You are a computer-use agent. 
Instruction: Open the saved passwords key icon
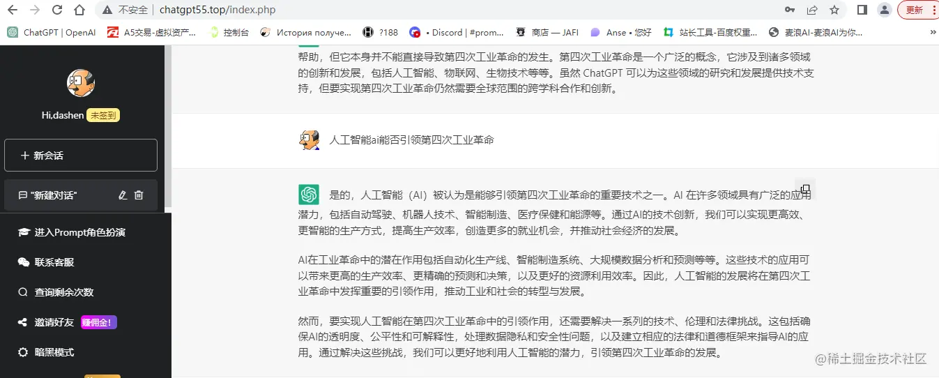[790, 10]
